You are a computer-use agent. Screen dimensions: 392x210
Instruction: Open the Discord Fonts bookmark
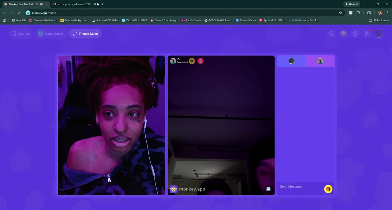[164, 20]
